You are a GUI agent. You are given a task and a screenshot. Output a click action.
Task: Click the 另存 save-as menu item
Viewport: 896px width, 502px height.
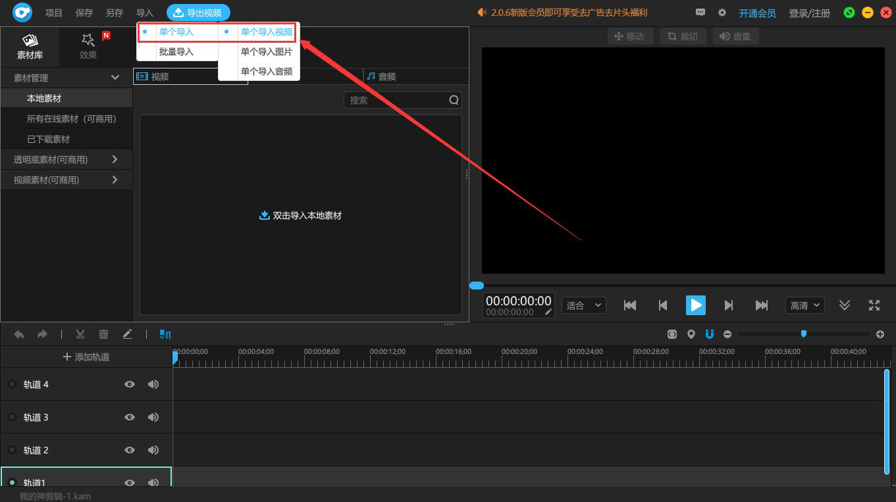(115, 13)
